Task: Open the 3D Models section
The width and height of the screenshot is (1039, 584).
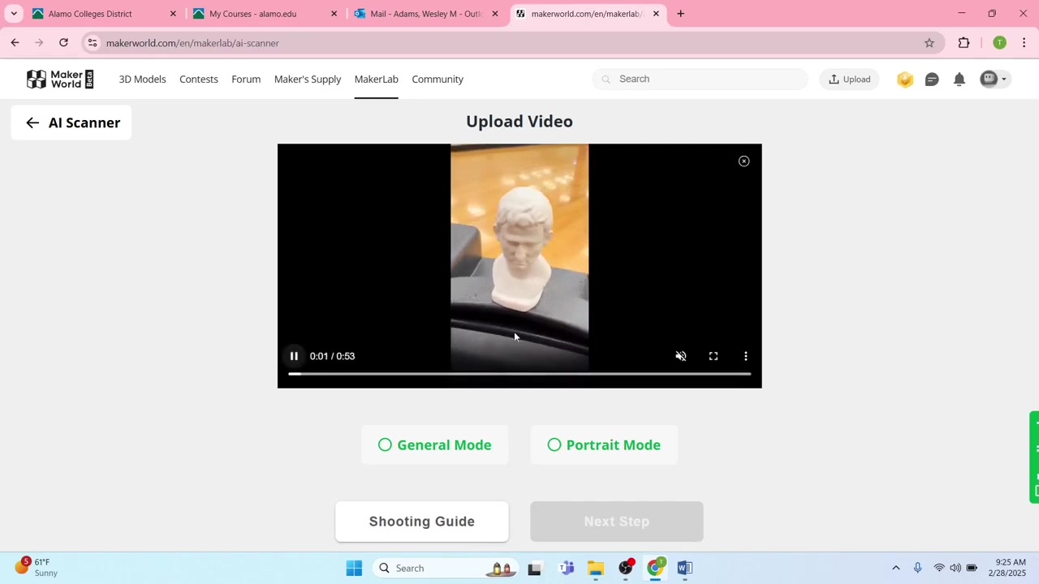Action: pos(142,79)
